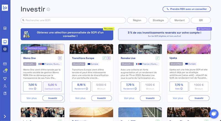Click the info icon next to Investir
Viewport: 221px width, 121px height.
tap(48, 9)
